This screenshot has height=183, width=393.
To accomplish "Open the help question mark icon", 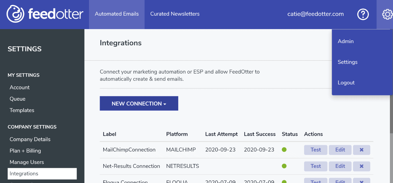I will [363, 14].
